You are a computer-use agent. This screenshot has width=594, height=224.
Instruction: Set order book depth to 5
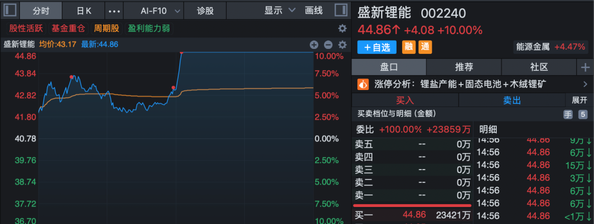582,115
